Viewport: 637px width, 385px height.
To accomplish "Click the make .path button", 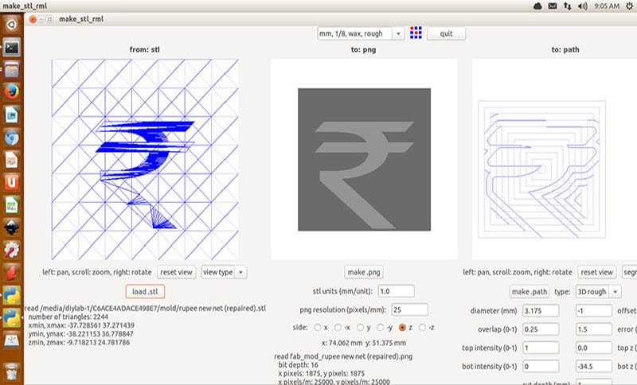I will pyautogui.click(x=530, y=292).
